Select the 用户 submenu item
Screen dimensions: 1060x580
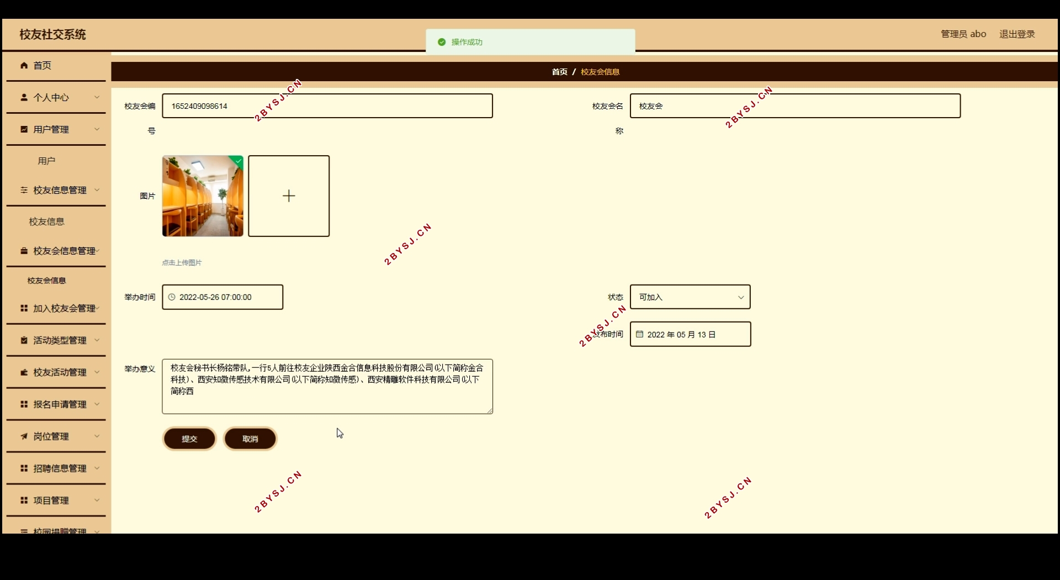pos(47,161)
